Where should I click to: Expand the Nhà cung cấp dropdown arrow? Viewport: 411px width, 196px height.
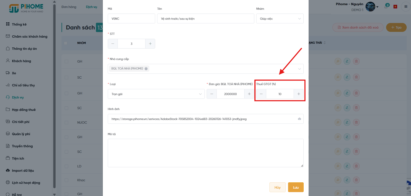click(x=299, y=69)
